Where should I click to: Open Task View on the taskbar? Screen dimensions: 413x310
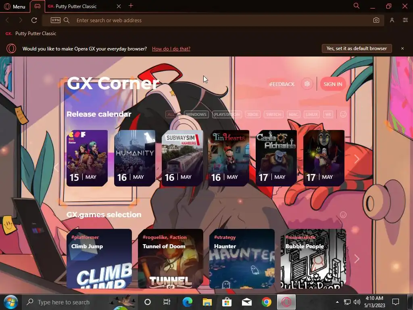[x=167, y=302]
